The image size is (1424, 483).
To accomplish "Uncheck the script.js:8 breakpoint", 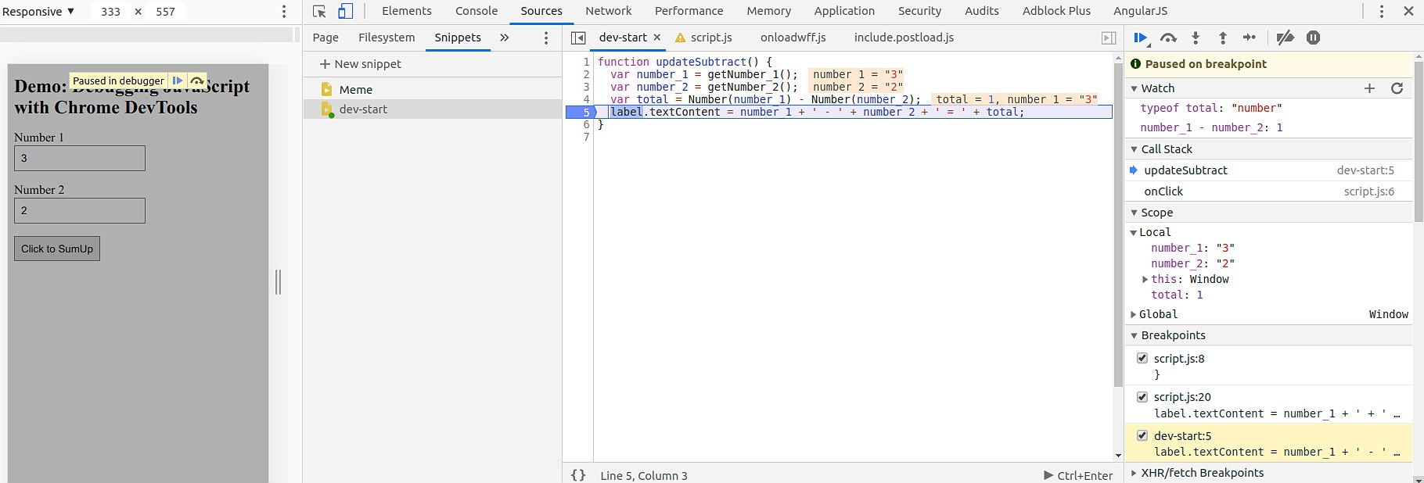I will point(1142,358).
